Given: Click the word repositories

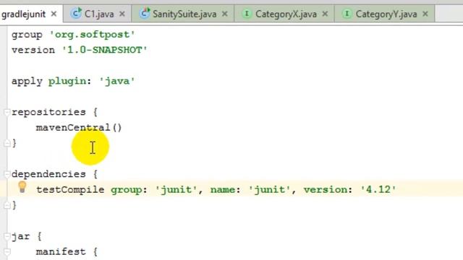Looking at the screenshot, I should tap(48, 113).
